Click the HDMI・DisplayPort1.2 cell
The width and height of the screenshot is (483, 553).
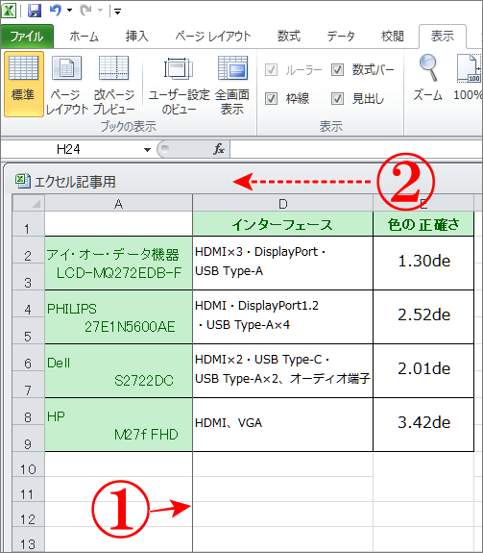pos(282,317)
